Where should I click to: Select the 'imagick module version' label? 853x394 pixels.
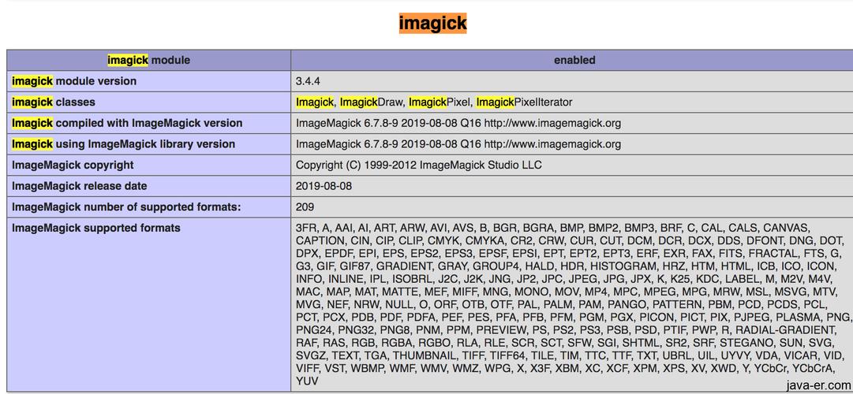click(74, 81)
